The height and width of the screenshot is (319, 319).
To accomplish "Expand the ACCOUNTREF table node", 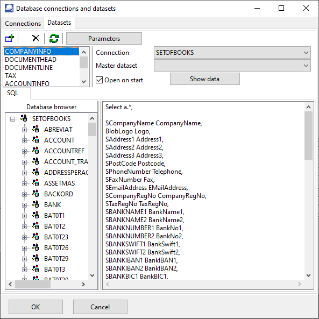I will [24, 151].
